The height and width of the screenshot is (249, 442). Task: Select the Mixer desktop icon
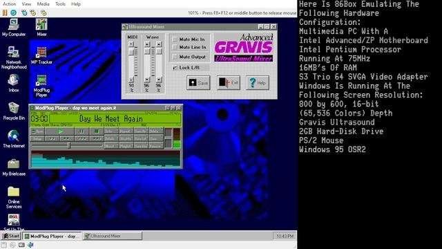click(41, 28)
